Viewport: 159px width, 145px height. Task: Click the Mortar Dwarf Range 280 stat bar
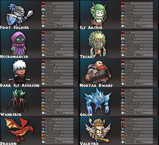(139, 71)
